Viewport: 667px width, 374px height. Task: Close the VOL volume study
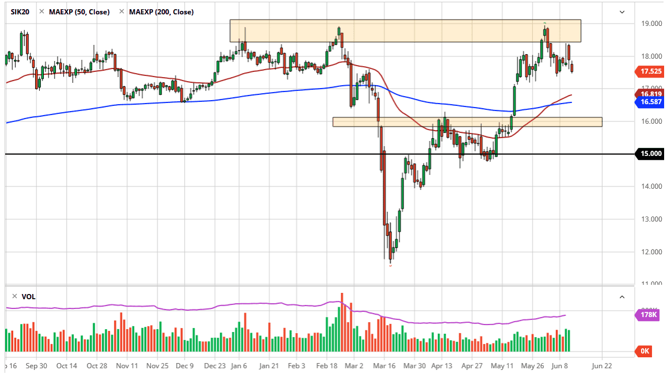pos(14,296)
